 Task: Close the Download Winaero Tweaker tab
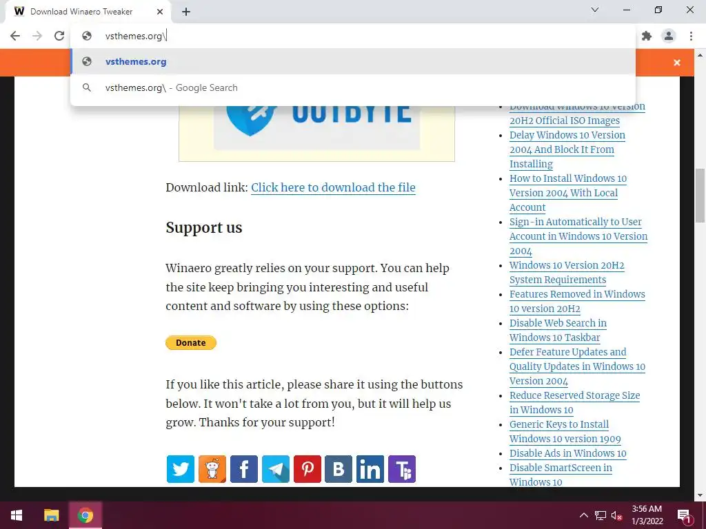(x=160, y=12)
